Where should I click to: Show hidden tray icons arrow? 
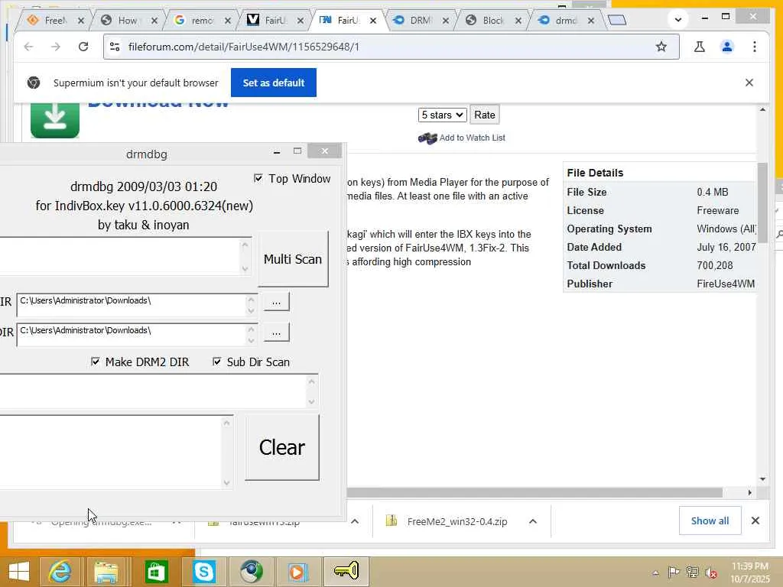pos(655,572)
